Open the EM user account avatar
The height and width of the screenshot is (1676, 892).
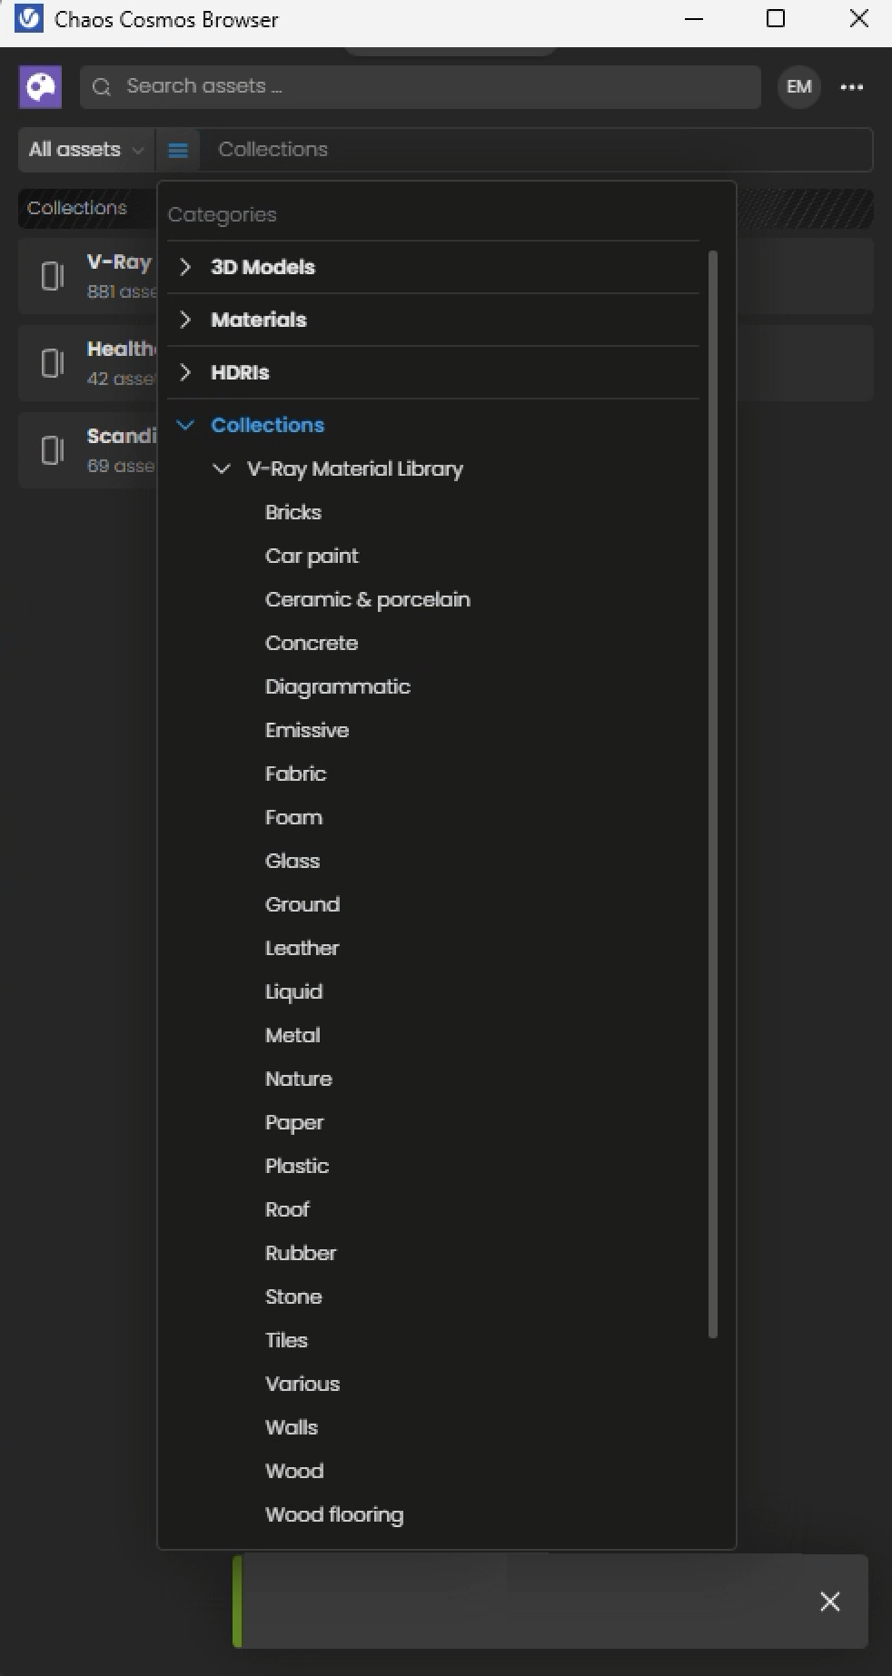pyautogui.click(x=799, y=87)
